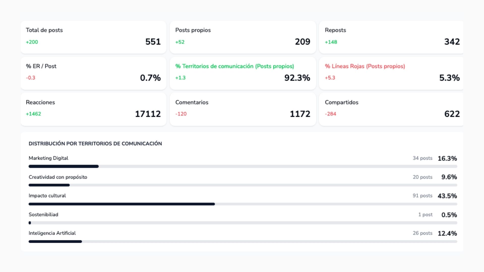Click the % ER / Post card
The width and height of the screenshot is (484, 272).
(x=93, y=73)
